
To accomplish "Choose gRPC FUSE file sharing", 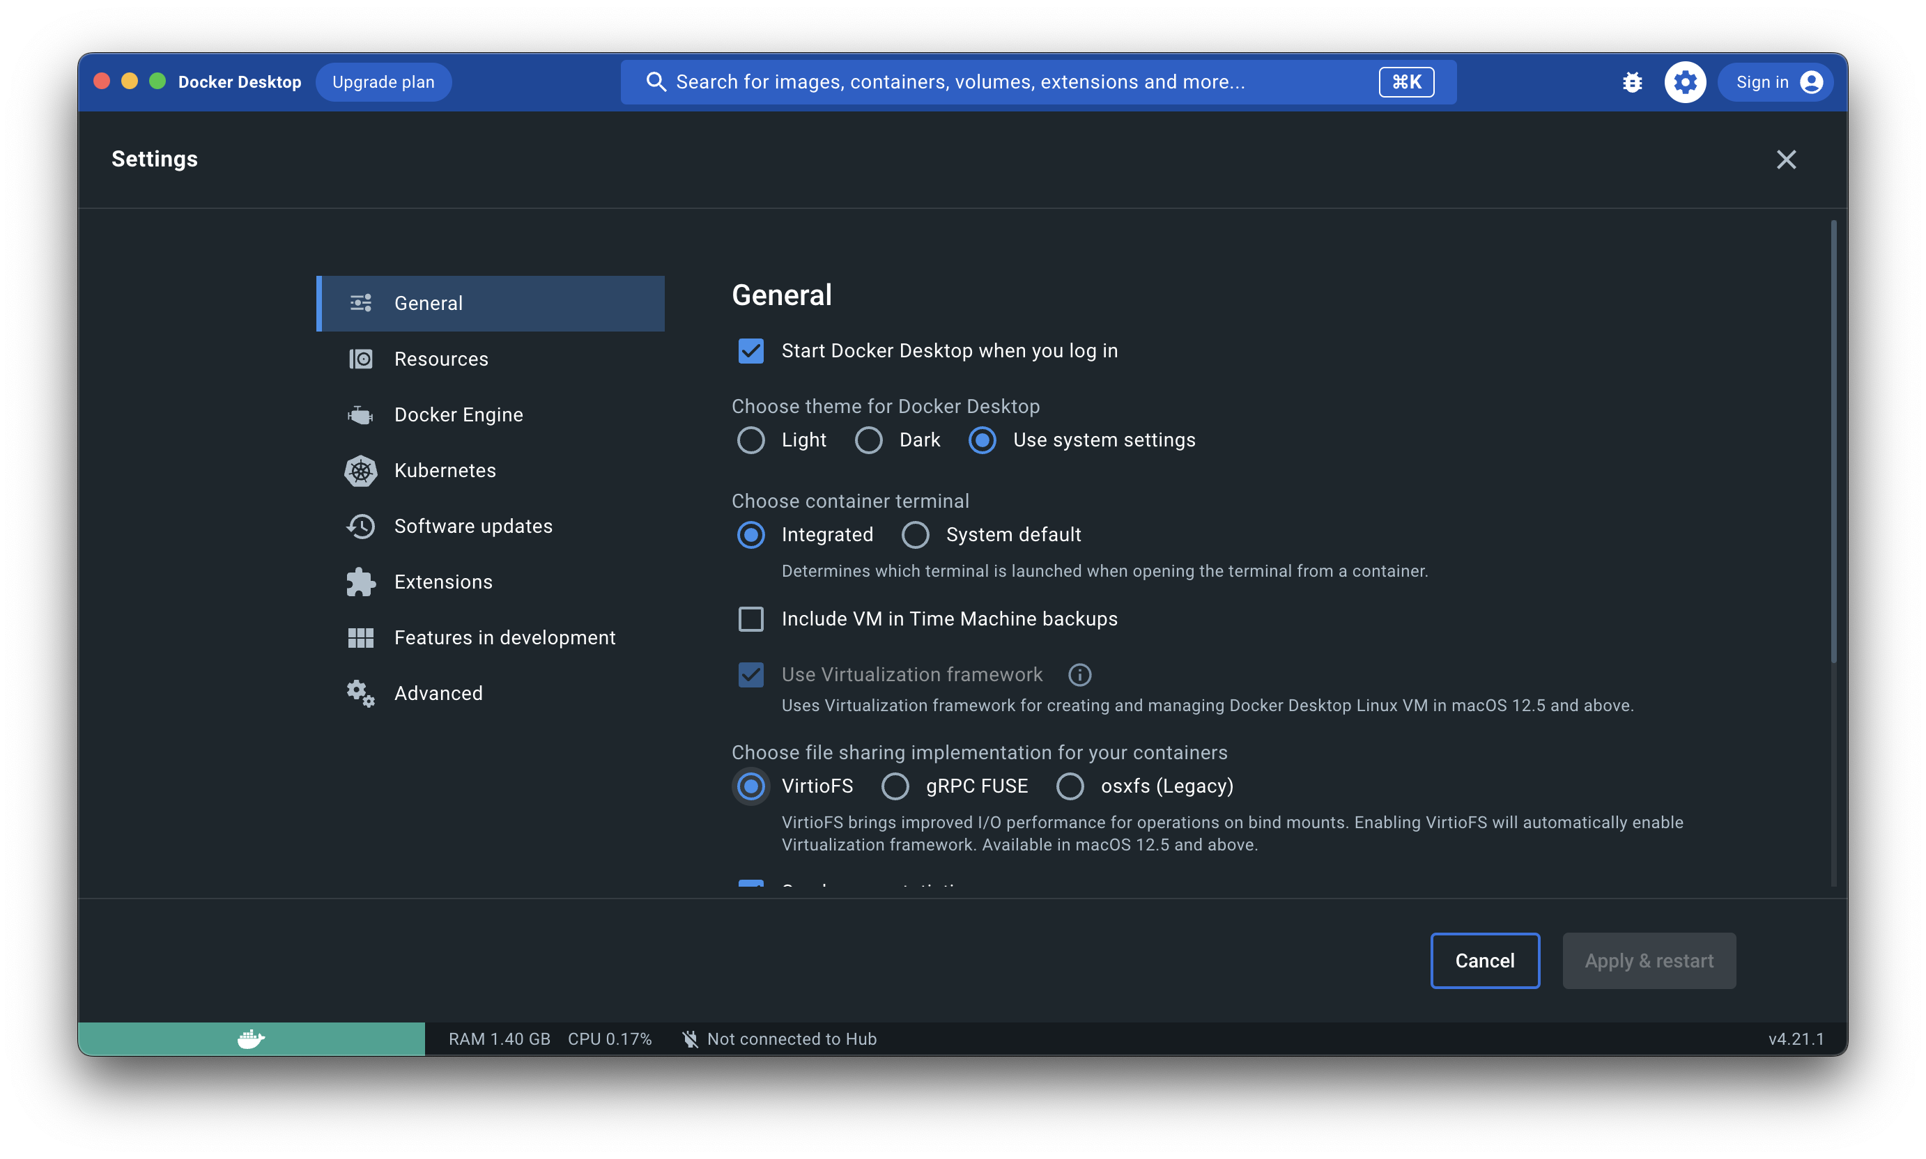I will (895, 786).
